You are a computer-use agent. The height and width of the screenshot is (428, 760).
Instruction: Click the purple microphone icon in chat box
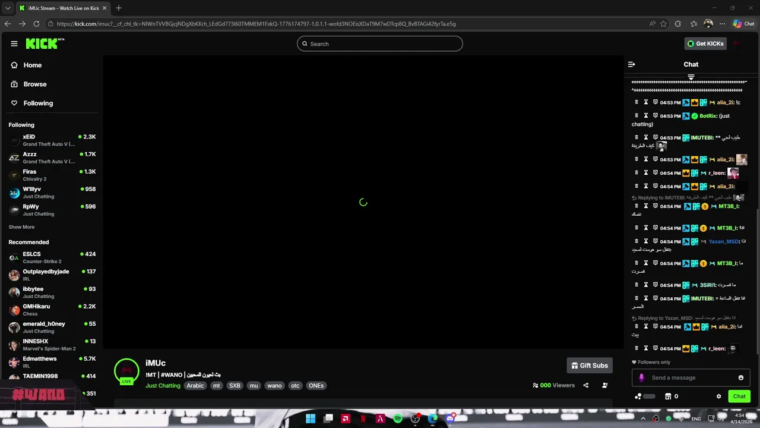641,377
